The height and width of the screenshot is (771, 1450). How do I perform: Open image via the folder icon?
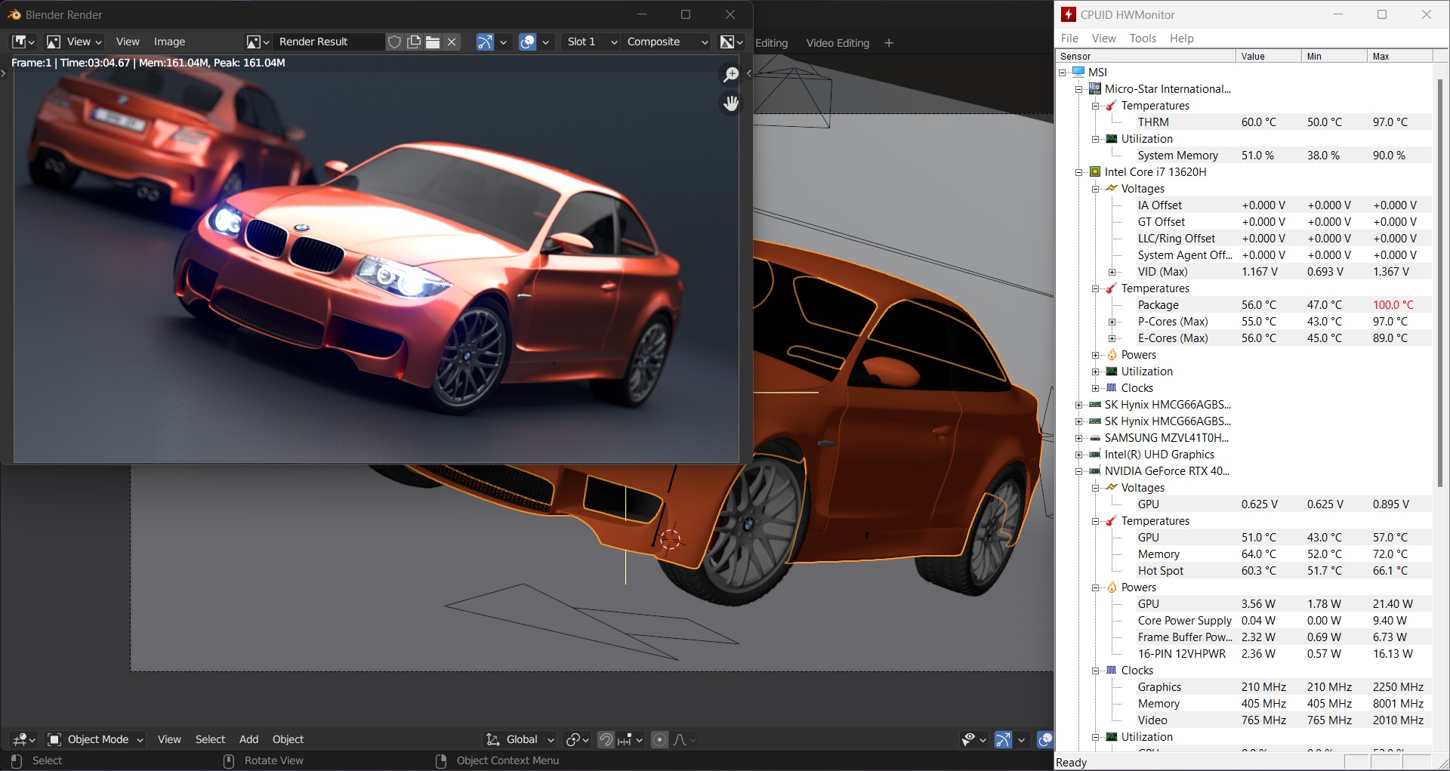point(433,42)
